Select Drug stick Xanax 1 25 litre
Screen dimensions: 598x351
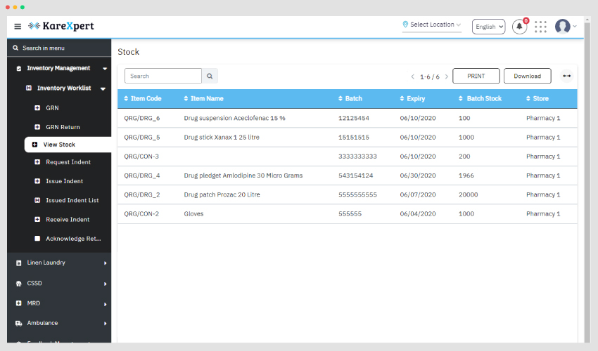pyautogui.click(x=222, y=137)
